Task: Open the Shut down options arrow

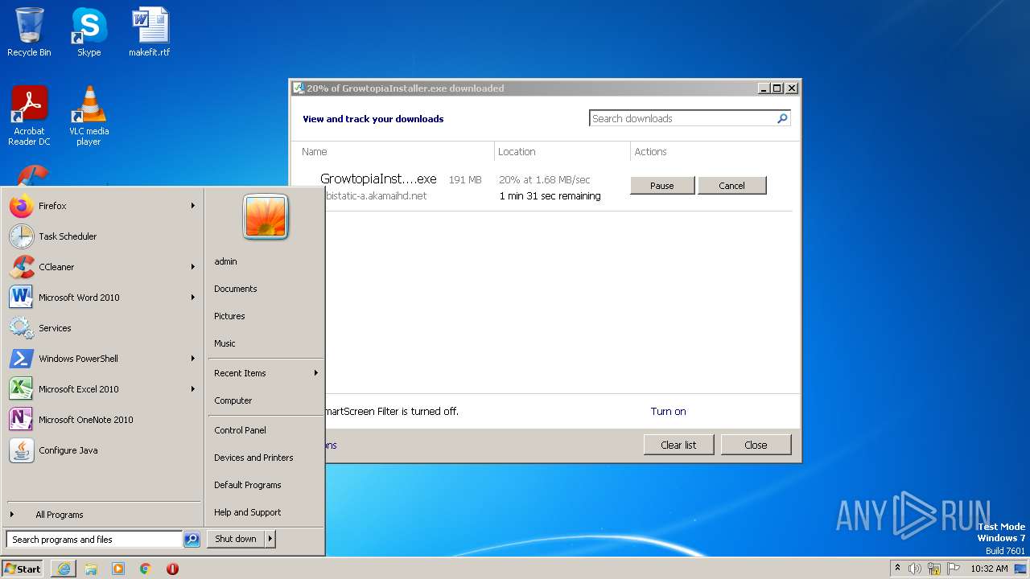Action: coord(270,539)
